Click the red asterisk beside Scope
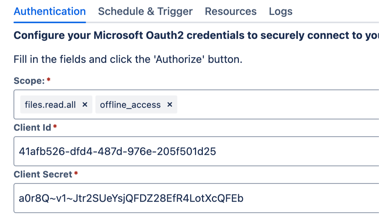The height and width of the screenshot is (215, 379). [x=48, y=80]
